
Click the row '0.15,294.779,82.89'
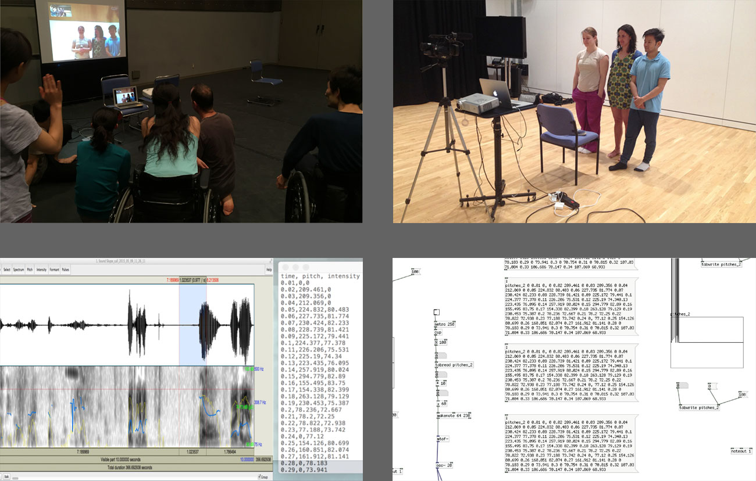(x=313, y=378)
